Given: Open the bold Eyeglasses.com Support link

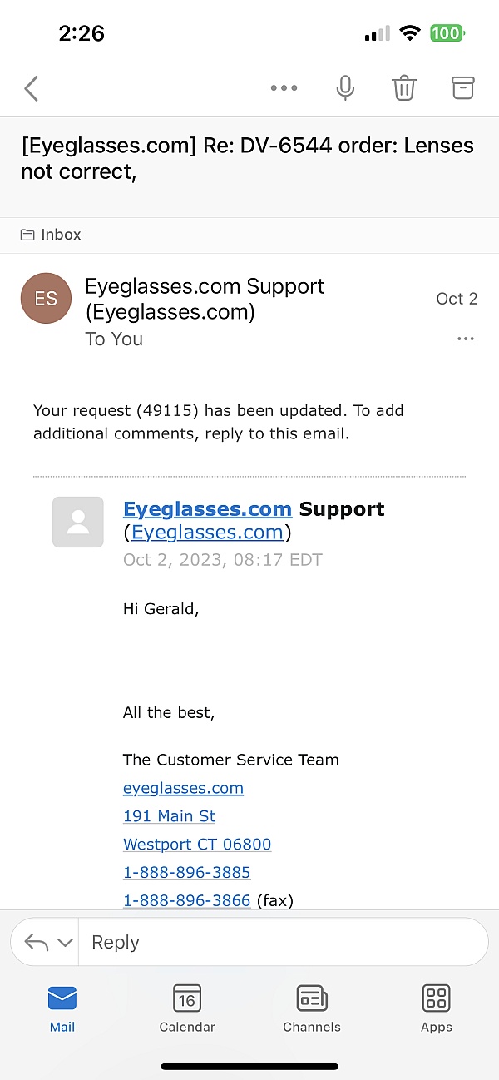Looking at the screenshot, I should click(x=207, y=509).
